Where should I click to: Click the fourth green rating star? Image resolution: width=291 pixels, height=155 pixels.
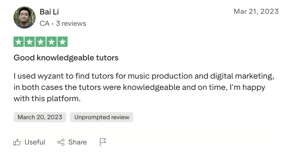coord(52,42)
